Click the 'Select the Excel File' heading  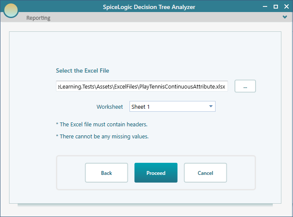coord(83,70)
